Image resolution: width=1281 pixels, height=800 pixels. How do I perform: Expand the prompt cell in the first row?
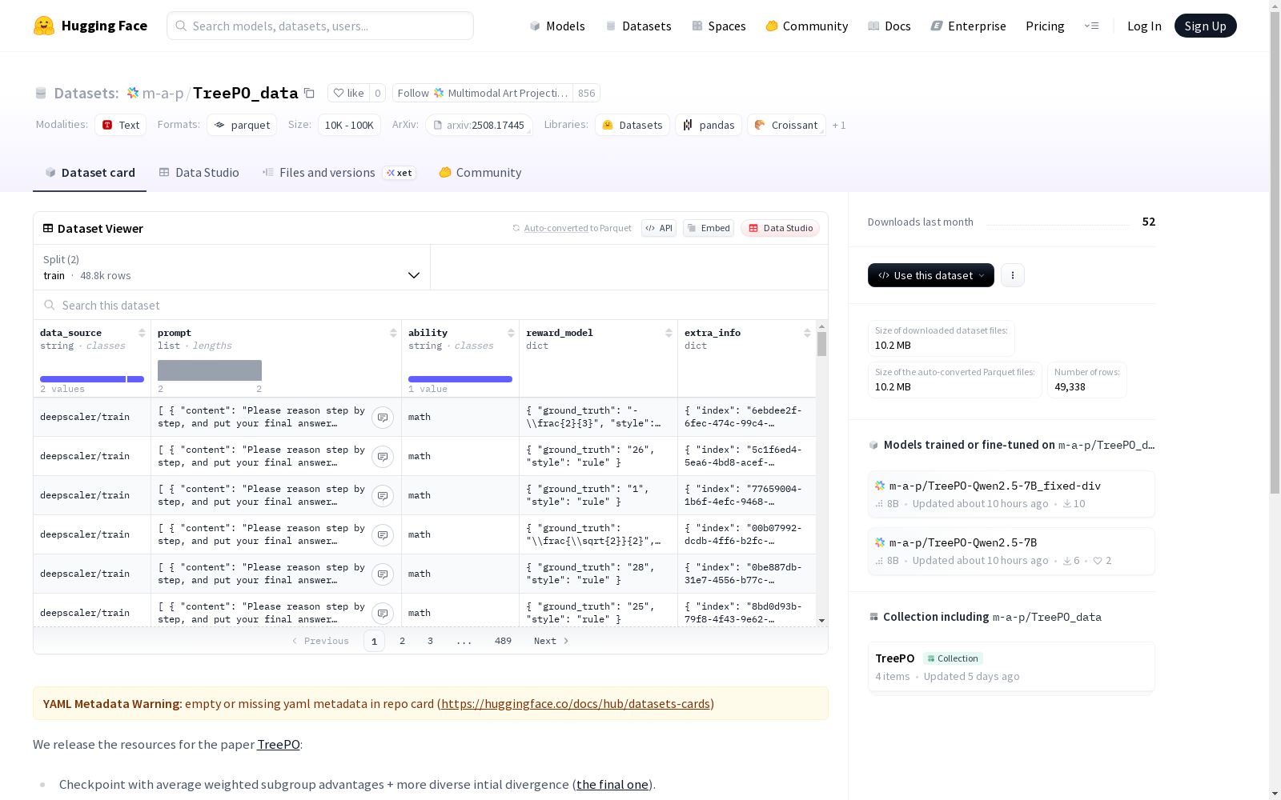tap(383, 418)
